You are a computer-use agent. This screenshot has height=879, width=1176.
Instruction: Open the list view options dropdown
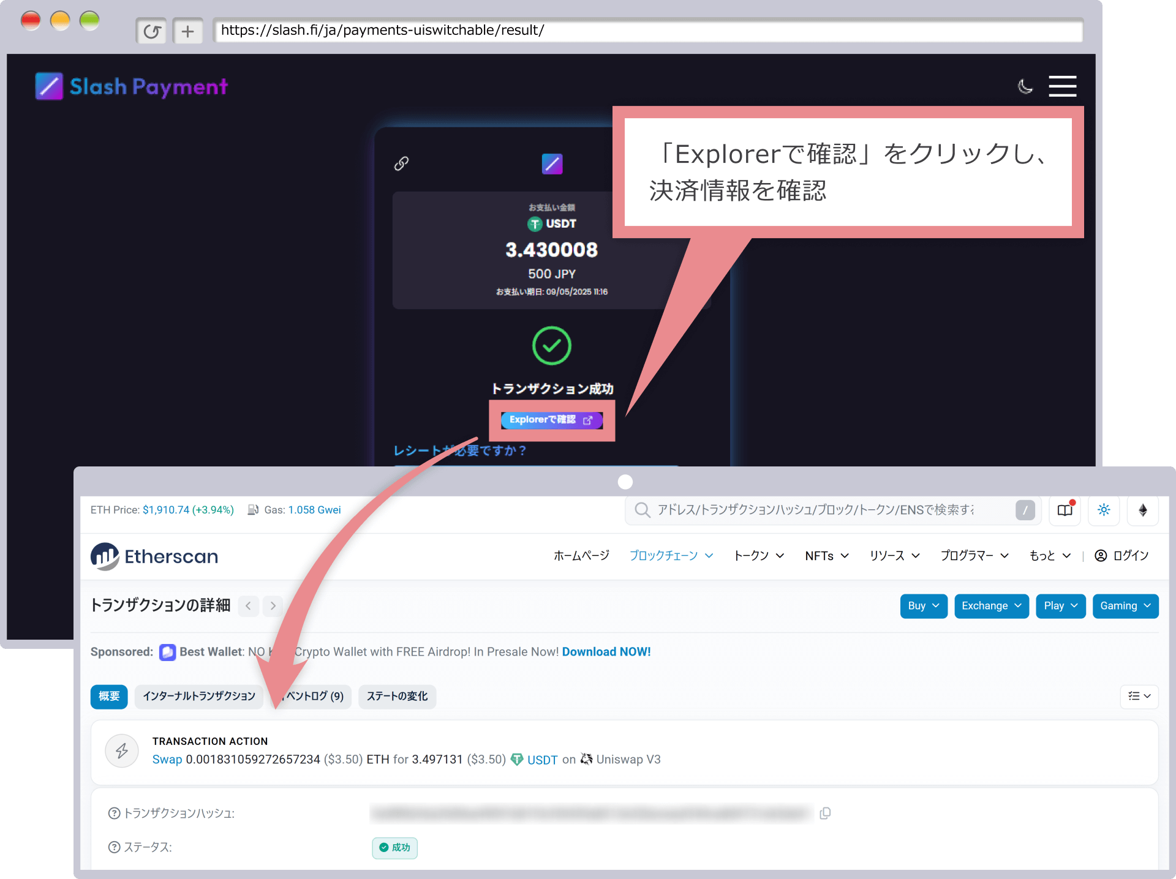point(1139,696)
